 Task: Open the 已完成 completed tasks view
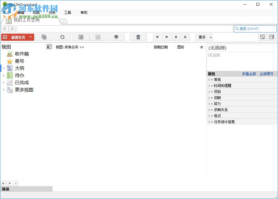21,82
